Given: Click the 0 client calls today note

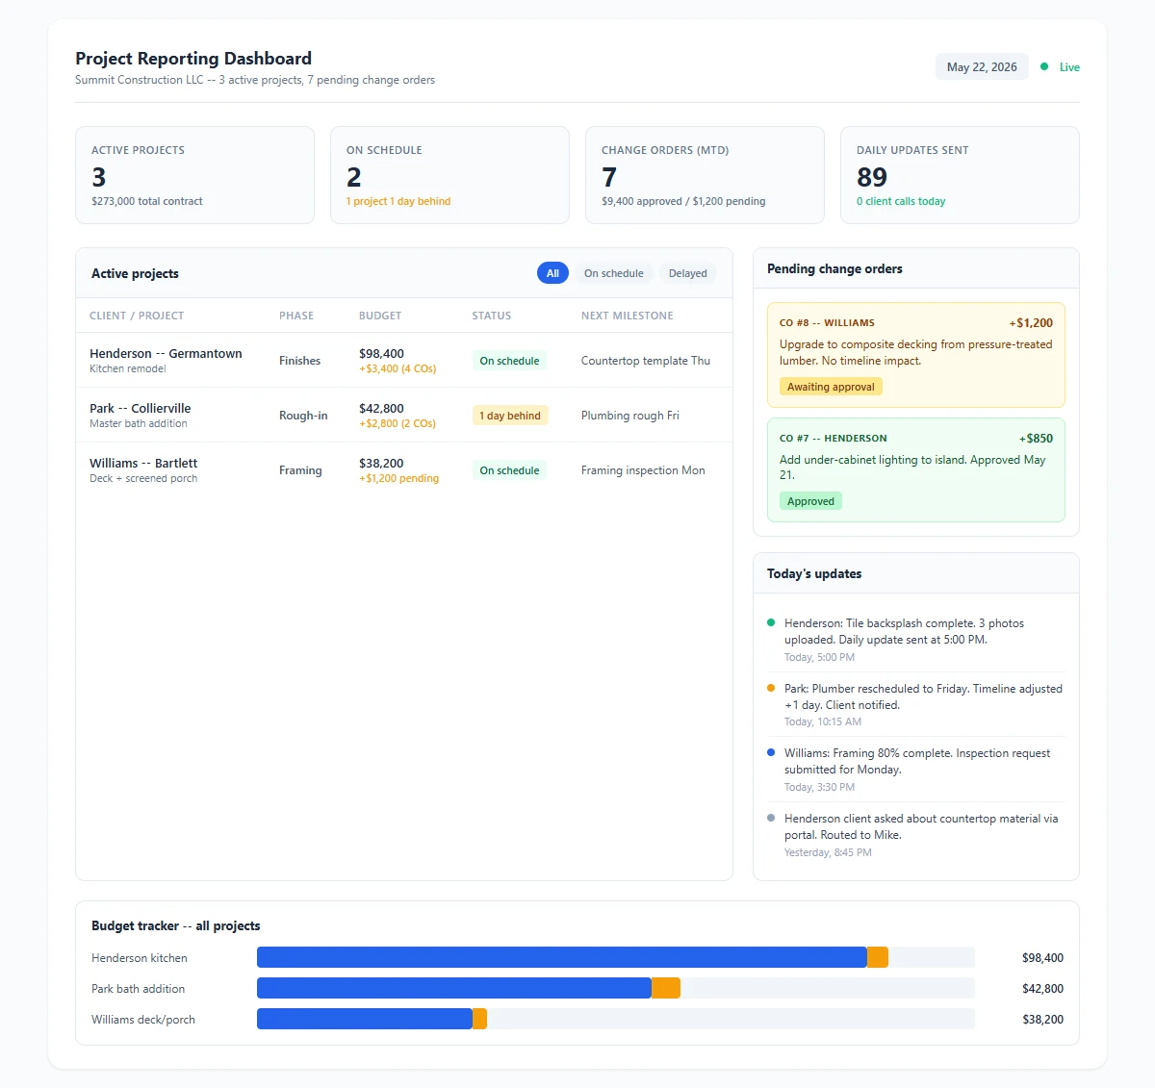Looking at the screenshot, I should pyautogui.click(x=901, y=201).
